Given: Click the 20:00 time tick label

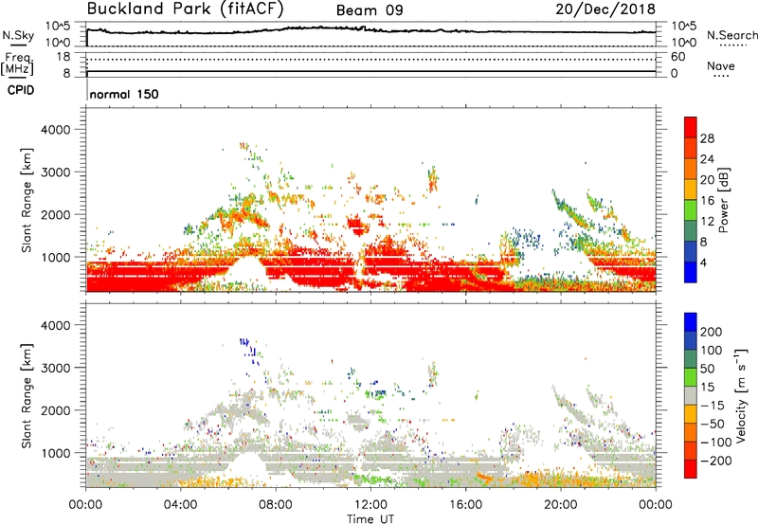Looking at the screenshot, I should click(x=560, y=505).
